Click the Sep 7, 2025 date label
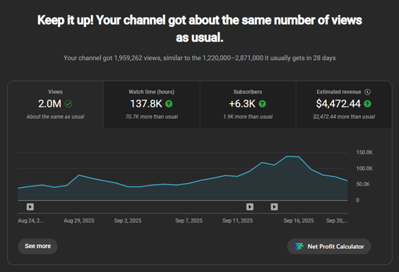This screenshot has height=272, width=399. pos(189,220)
